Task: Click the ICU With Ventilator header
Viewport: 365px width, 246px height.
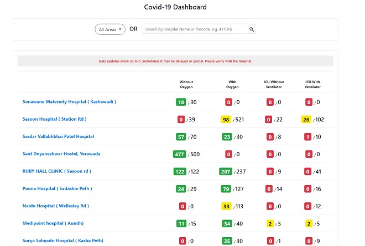Action: pyautogui.click(x=312, y=84)
